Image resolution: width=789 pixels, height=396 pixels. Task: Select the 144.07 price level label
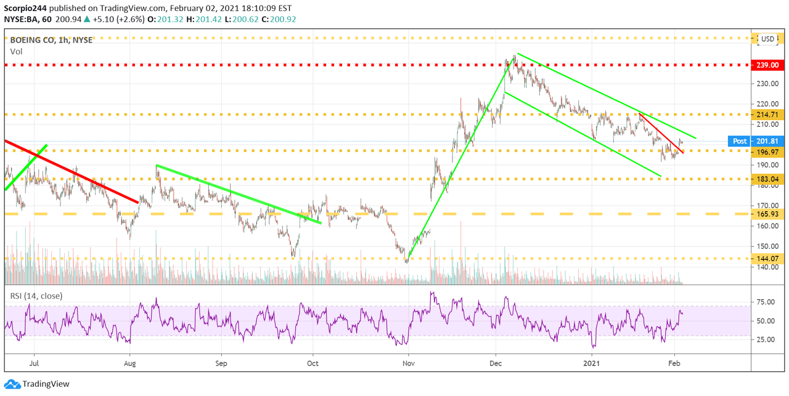(x=767, y=259)
